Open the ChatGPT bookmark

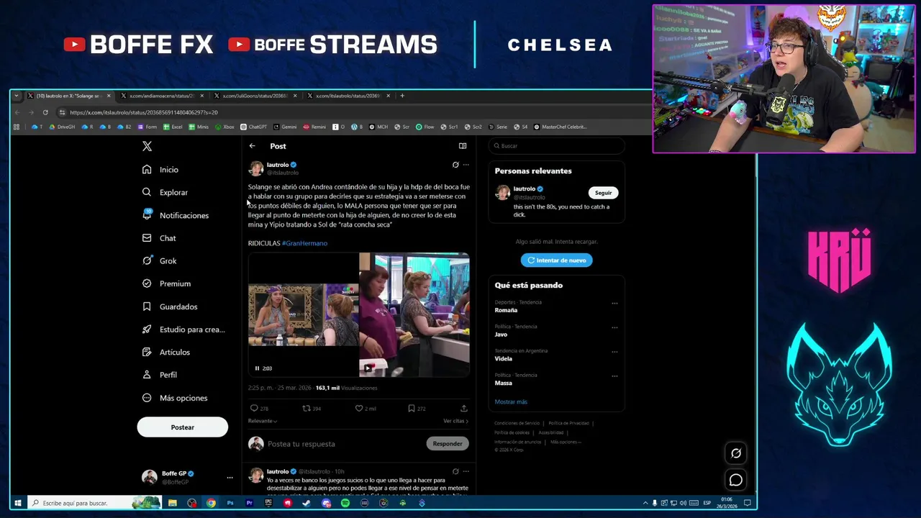pyautogui.click(x=253, y=127)
